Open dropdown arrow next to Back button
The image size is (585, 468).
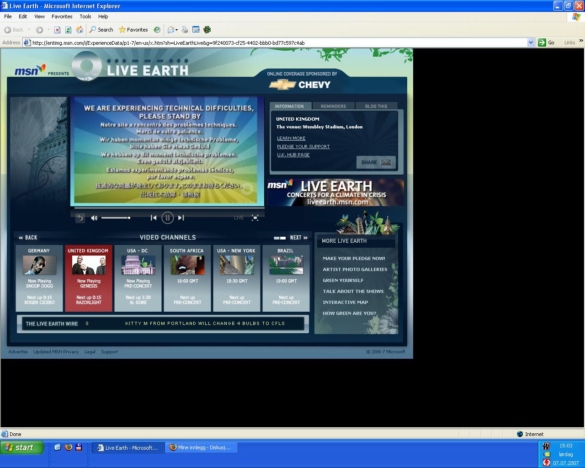pyautogui.click(x=29, y=30)
